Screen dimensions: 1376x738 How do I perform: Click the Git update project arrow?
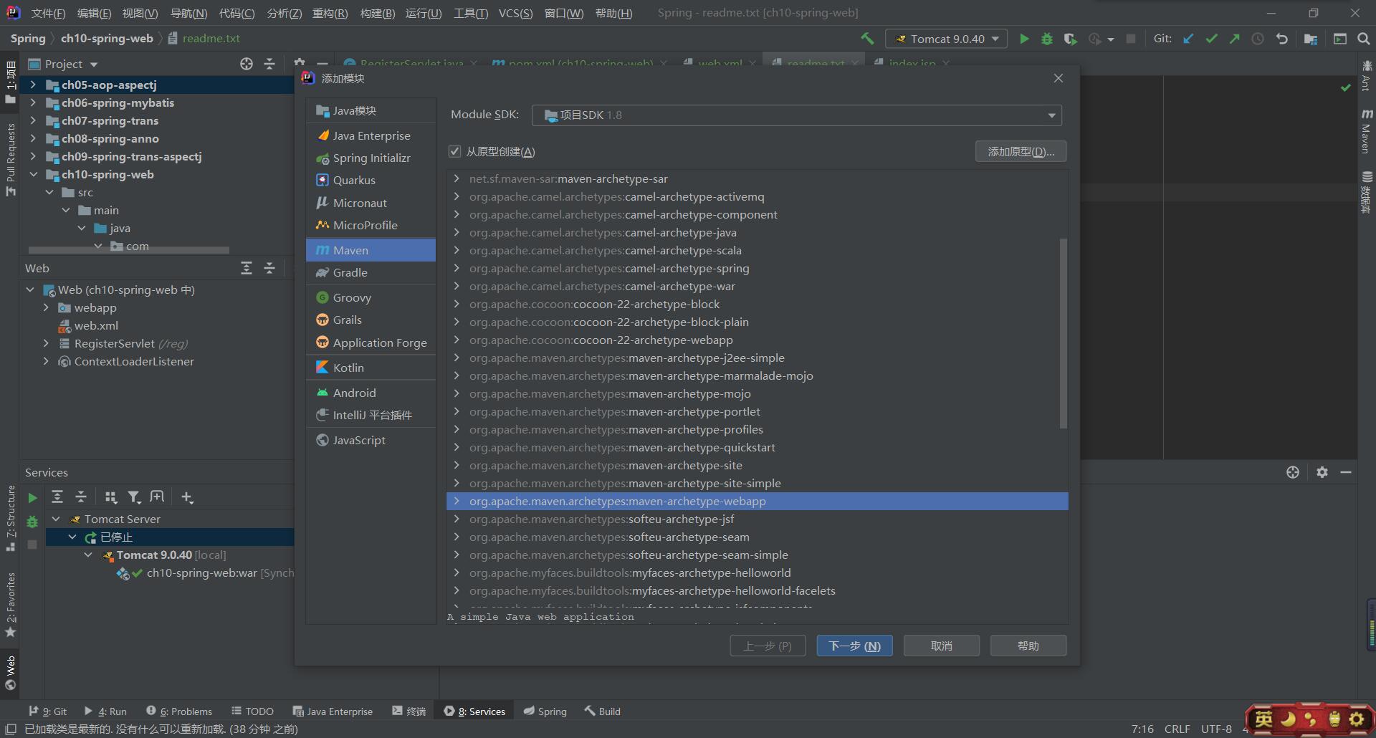(1188, 39)
